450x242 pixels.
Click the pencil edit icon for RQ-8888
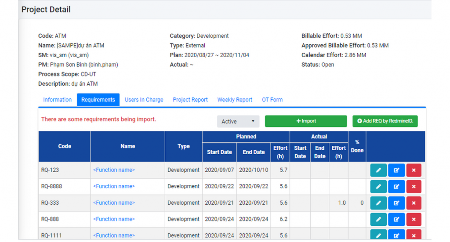pyautogui.click(x=378, y=186)
